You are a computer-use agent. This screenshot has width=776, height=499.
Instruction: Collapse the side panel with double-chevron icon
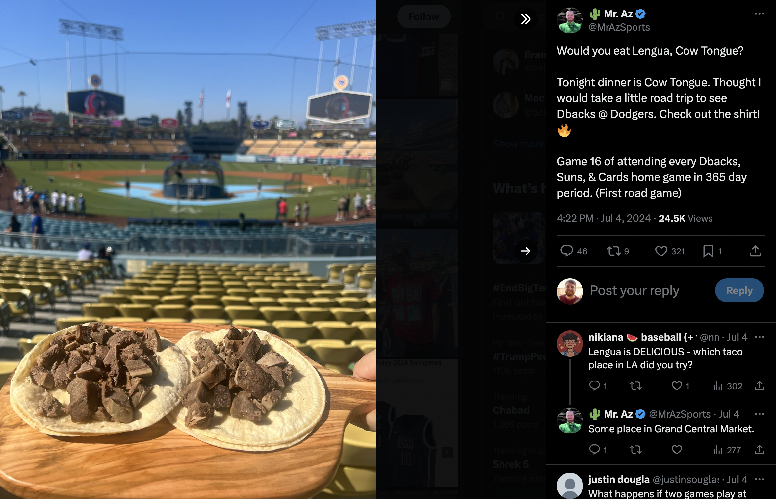pyautogui.click(x=526, y=19)
